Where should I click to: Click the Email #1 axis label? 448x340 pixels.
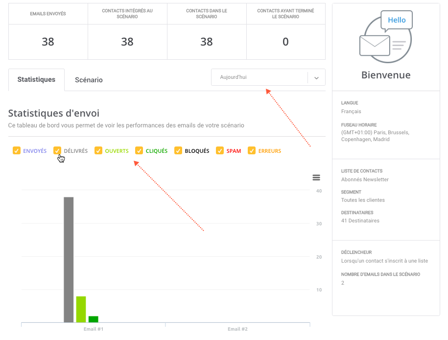coord(94,329)
